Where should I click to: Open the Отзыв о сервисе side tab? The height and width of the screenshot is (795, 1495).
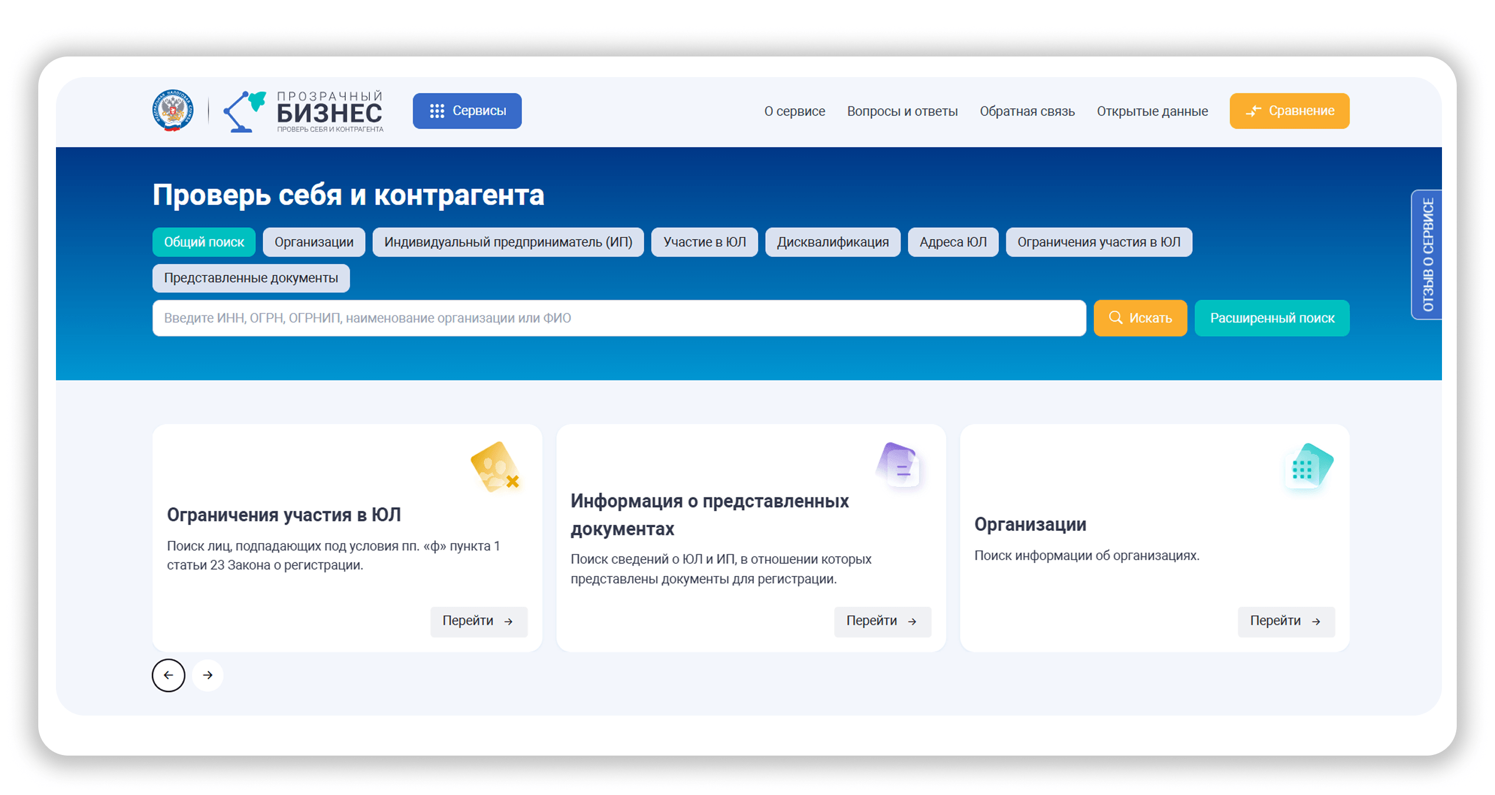[1427, 255]
